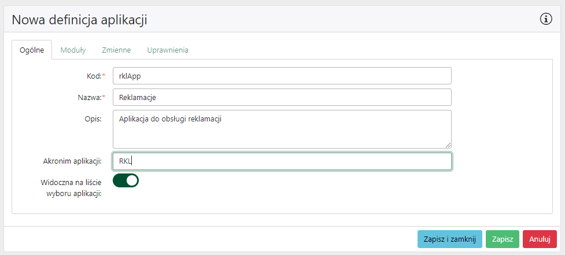Click the Kod field label
The width and height of the screenshot is (565, 255).
coord(92,76)
